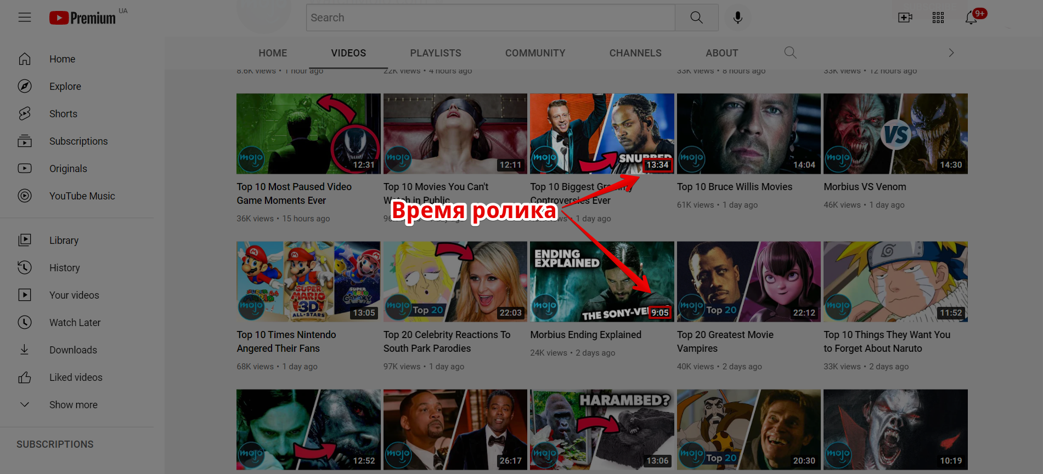Screen dimensions: 1043x474
Task: Click the Originals sidebar icon
Action: click(x=25, y=168)
